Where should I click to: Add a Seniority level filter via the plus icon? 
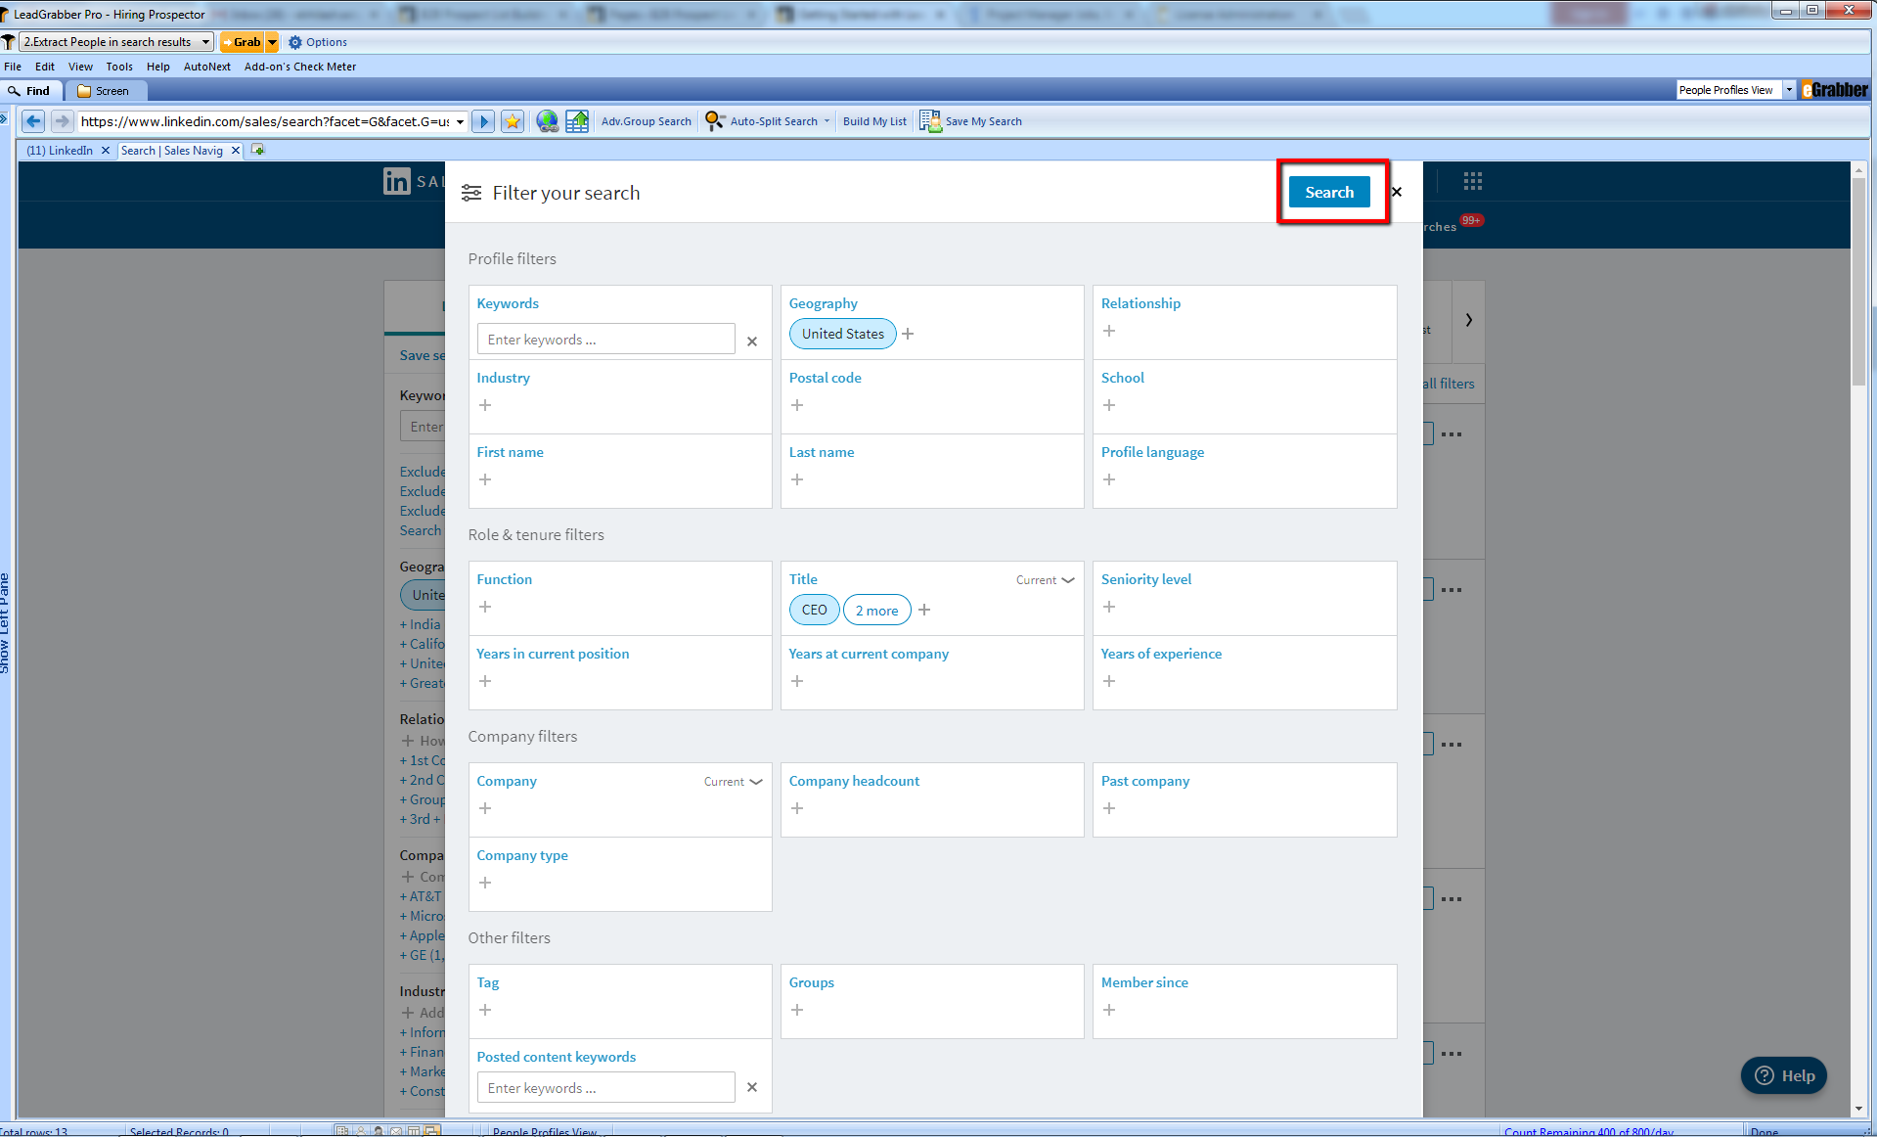pyautogui.click(x=1109, y=607)
